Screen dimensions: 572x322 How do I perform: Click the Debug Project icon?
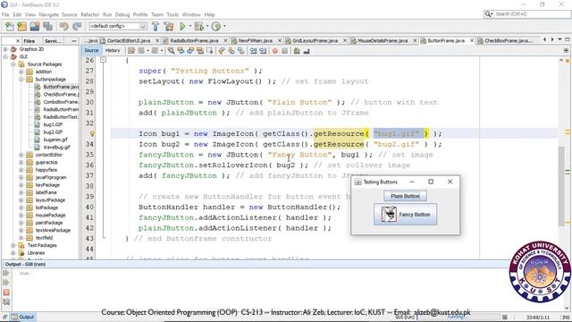click(x=198, y=26)
